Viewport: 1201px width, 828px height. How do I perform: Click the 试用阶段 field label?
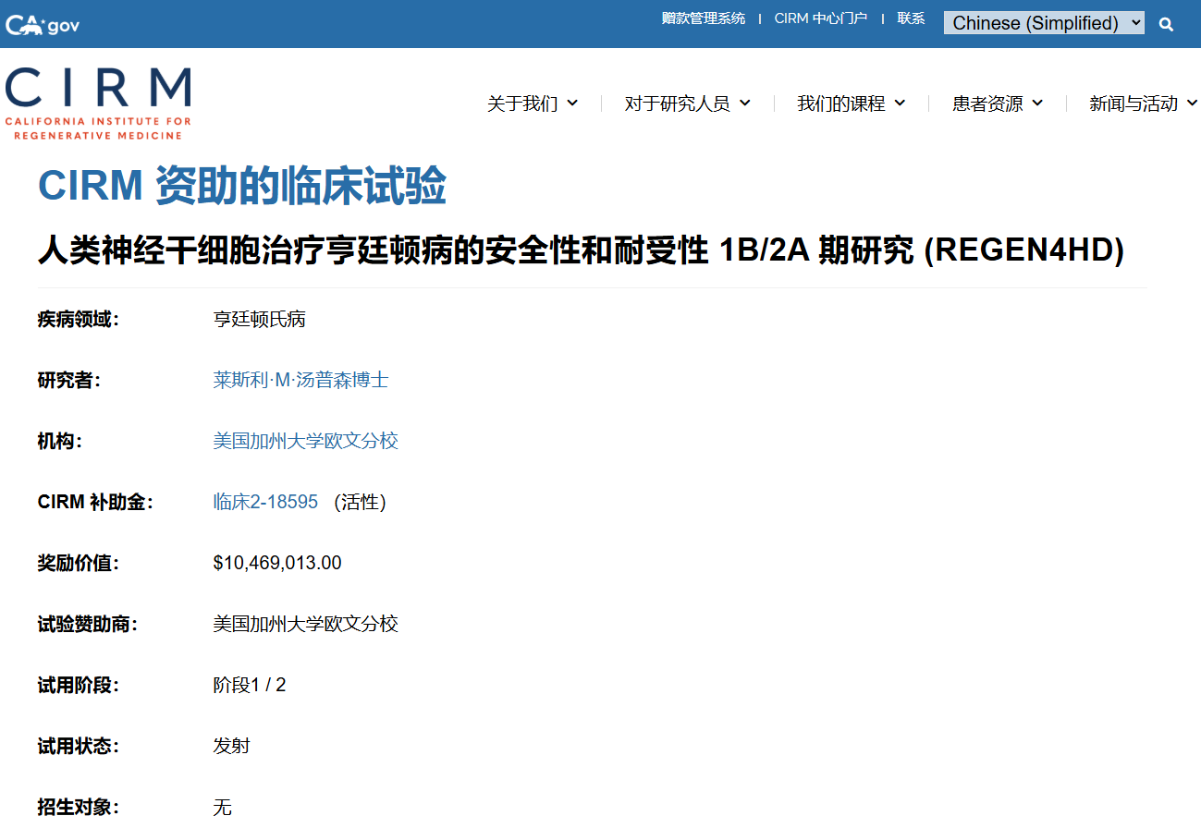coord(79,685)
